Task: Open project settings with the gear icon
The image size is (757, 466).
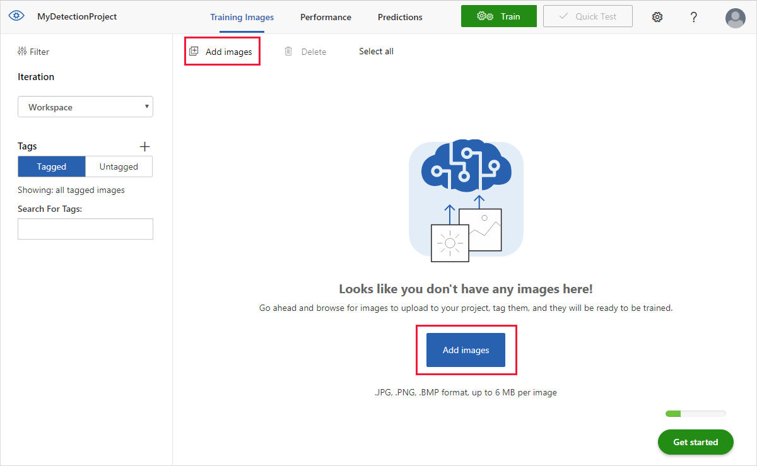Action: tap(657, 17)
